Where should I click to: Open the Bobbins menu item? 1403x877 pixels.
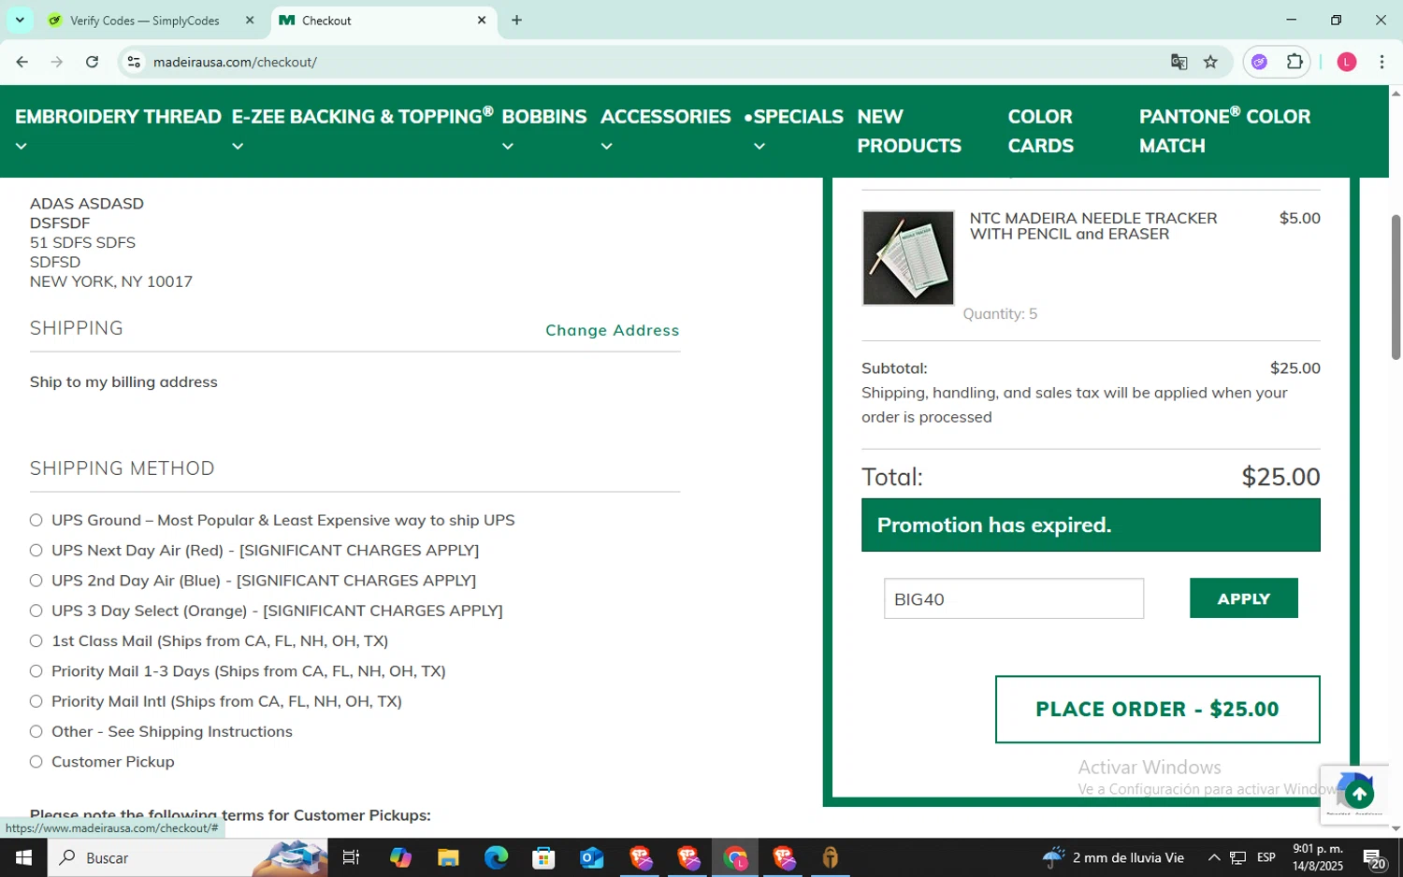(544, 117)
